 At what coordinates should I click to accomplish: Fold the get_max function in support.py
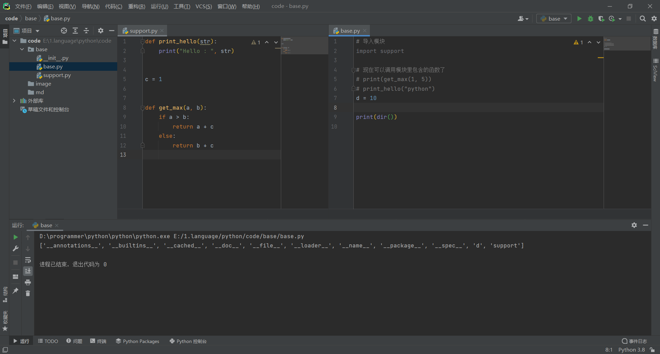click(142, 108)
